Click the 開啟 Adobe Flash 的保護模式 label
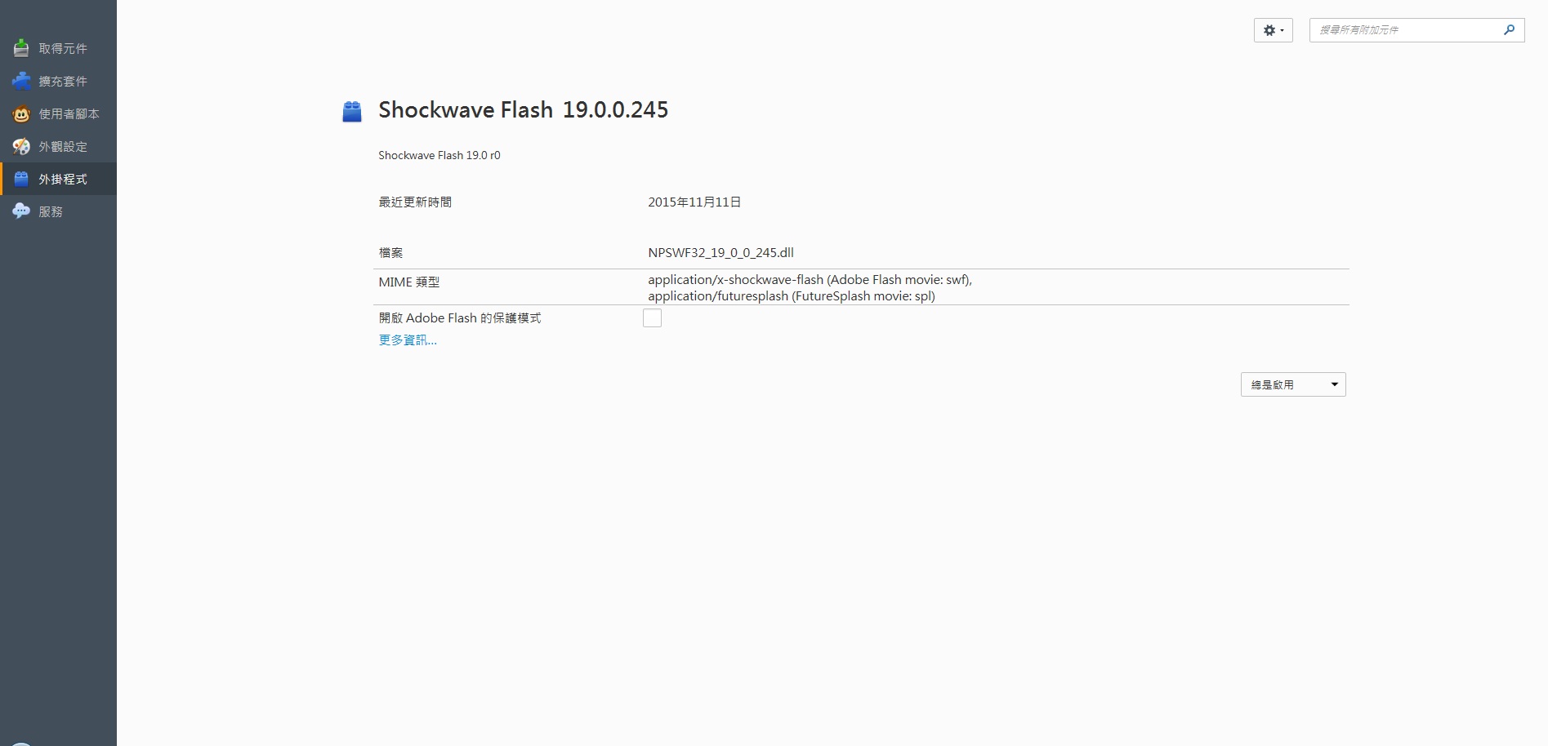The height and width of the screenshot is (746, 1548). click(460, 318)
